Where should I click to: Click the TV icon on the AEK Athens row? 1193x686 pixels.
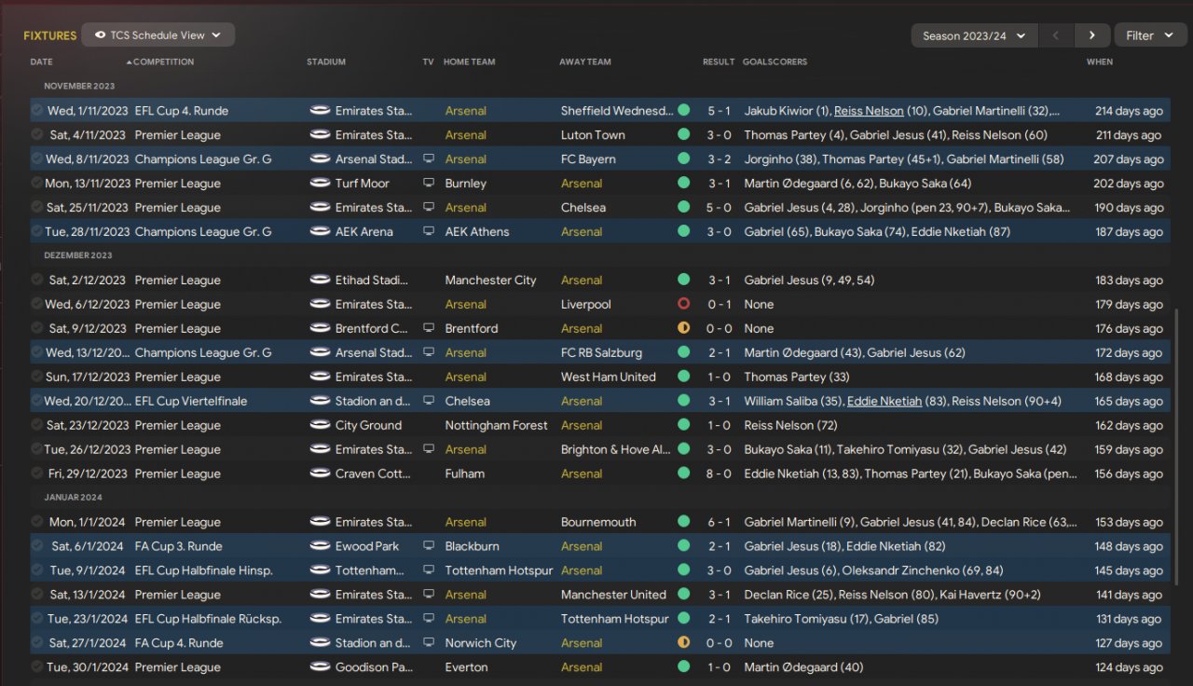(x=428, y=232)
